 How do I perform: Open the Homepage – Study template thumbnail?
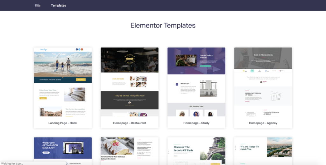pos(196,82)
